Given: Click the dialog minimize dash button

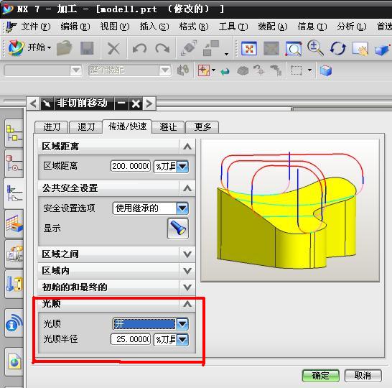Looking at the screenshot, I should 121,103.
